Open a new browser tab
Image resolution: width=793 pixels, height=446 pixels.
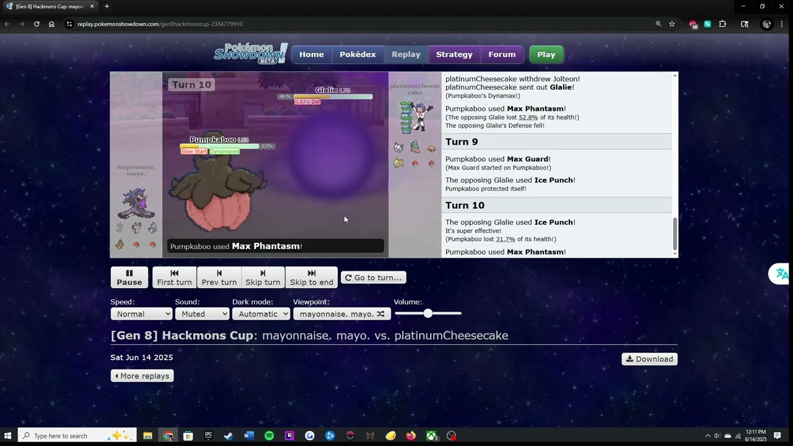[x=107, y=6]
